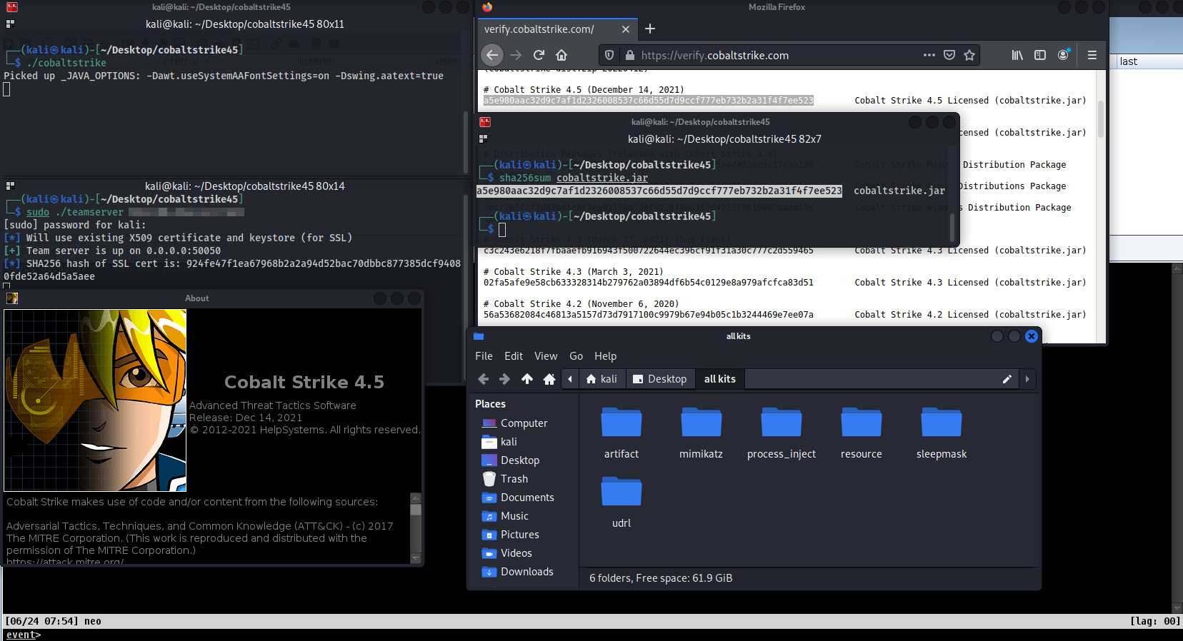Select the resource folder

tap(862, 433)
